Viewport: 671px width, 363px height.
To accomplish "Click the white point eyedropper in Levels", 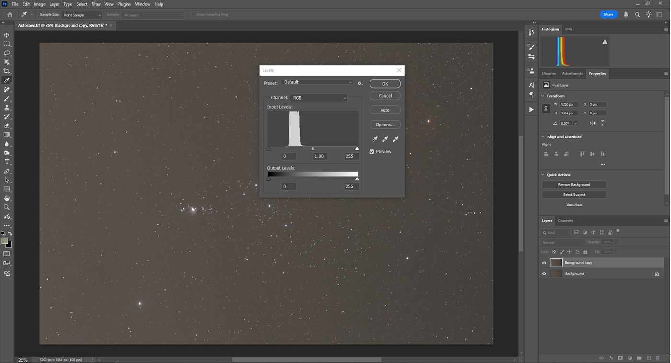I will [x=395, y=139].
